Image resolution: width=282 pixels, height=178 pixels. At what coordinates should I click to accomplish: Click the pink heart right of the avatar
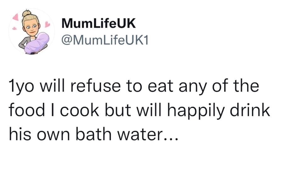tap(47, 24)
